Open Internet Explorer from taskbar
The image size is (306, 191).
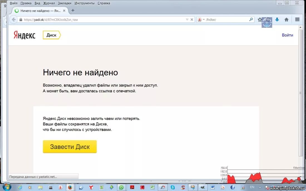(20, 187)
